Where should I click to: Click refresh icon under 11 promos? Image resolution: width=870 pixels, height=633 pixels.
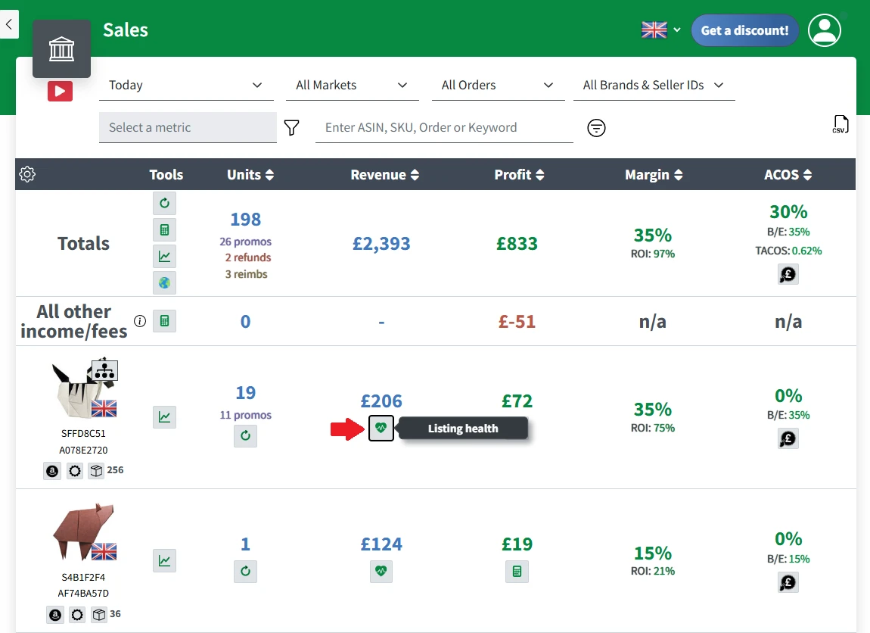tap(245, 436)
